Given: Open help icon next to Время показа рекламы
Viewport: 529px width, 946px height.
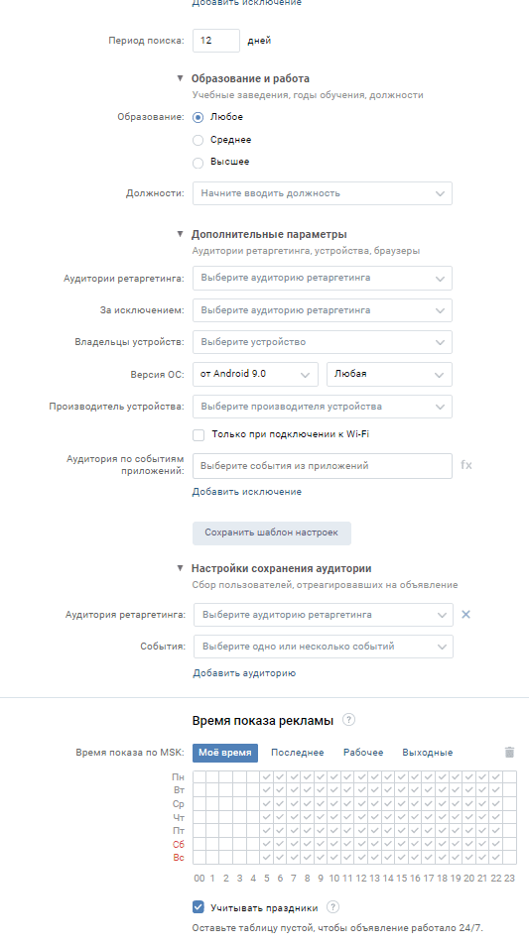Looking at the screenshot, I should 348,720.
